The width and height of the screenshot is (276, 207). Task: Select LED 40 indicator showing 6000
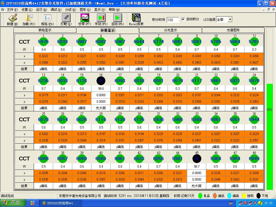pyautogui.click(x=101, y=158)
